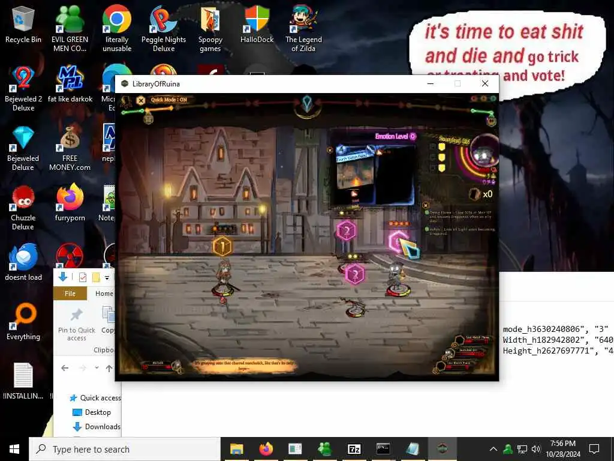Open the Bejeweled Deluxe diamond icon
Image resolution: width=614 pixels, height=461 pixels.
[x=23, y=148]
